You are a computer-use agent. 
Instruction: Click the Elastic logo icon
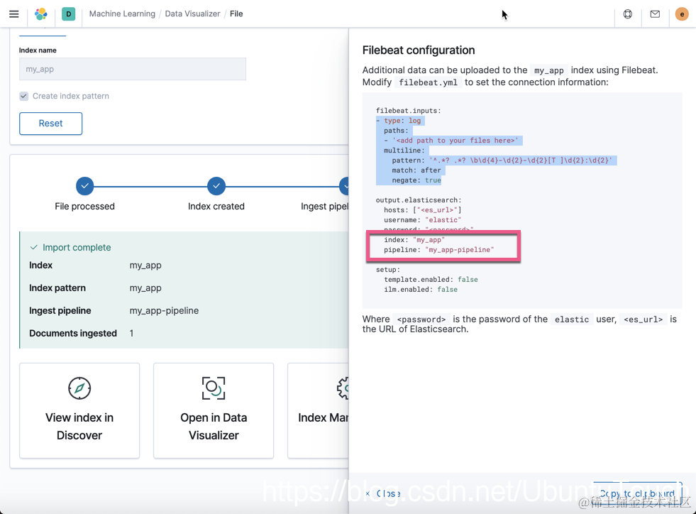pos(41,13)
